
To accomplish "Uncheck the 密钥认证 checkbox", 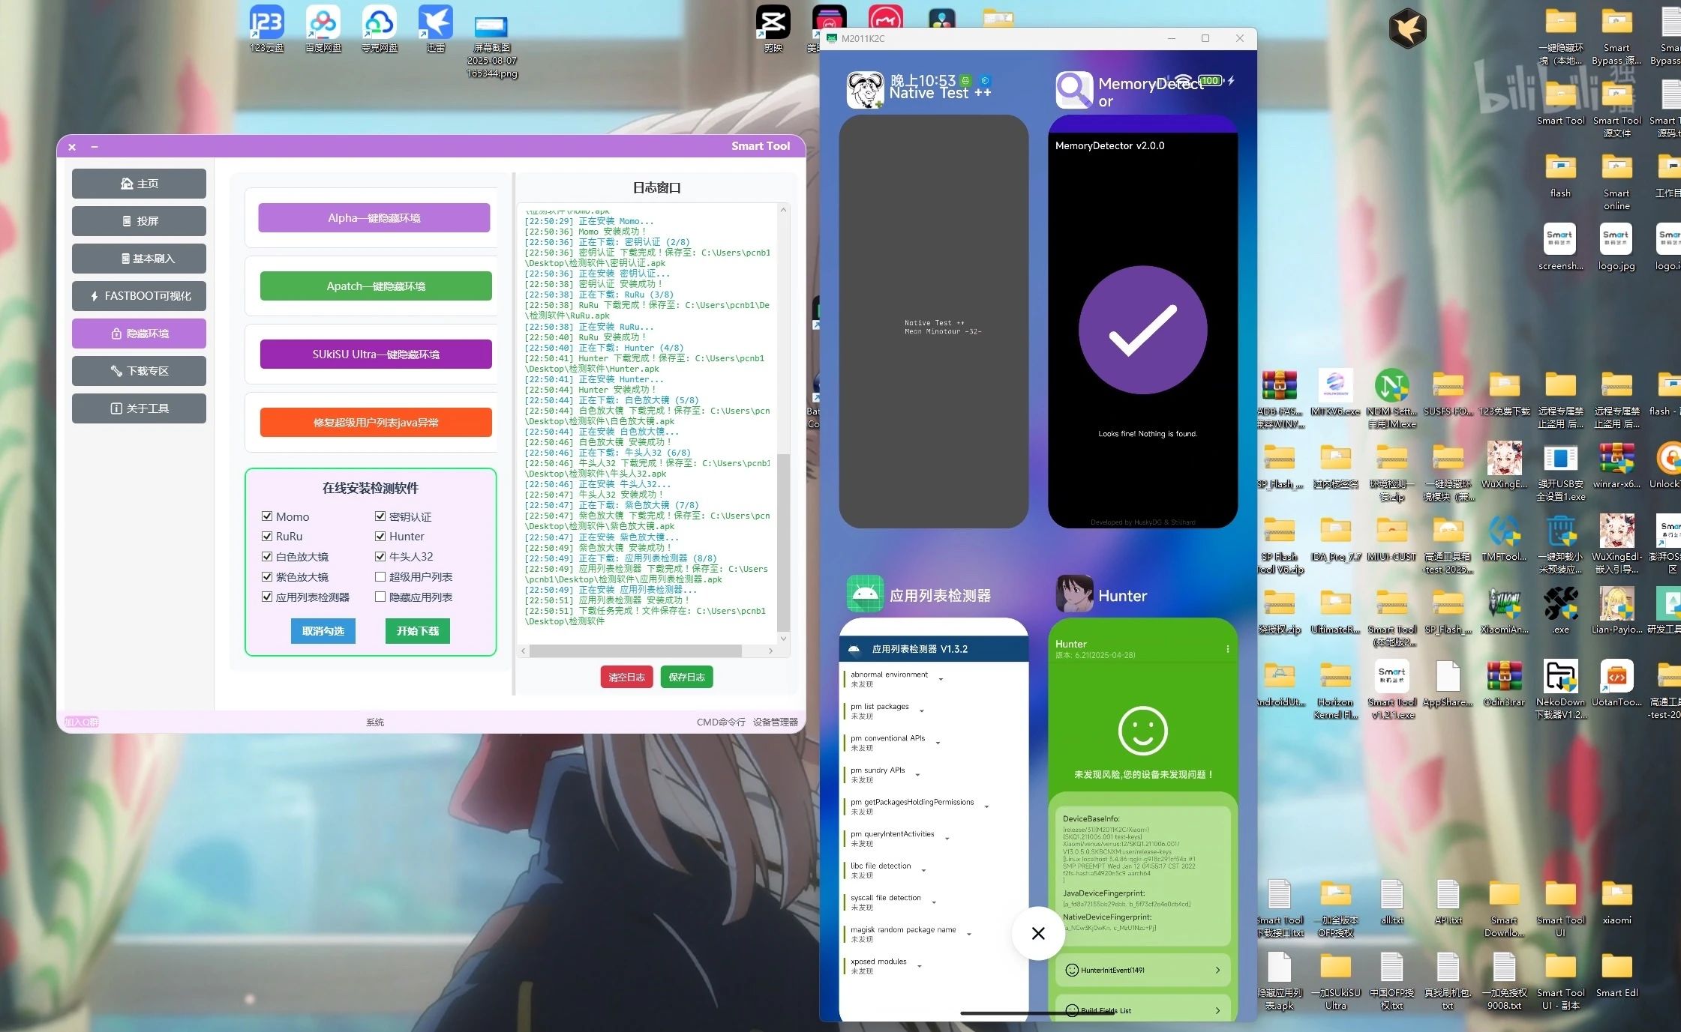I will [380, 516].
